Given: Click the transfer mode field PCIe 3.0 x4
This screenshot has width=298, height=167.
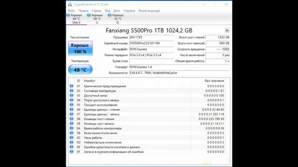Looking at the screenshot, I should click(x=151, y=55).
